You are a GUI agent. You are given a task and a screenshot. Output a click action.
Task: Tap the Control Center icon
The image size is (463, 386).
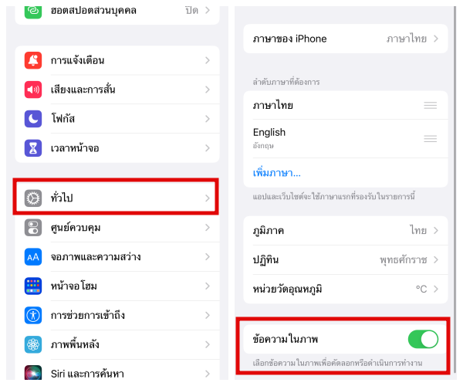point(33,228)
